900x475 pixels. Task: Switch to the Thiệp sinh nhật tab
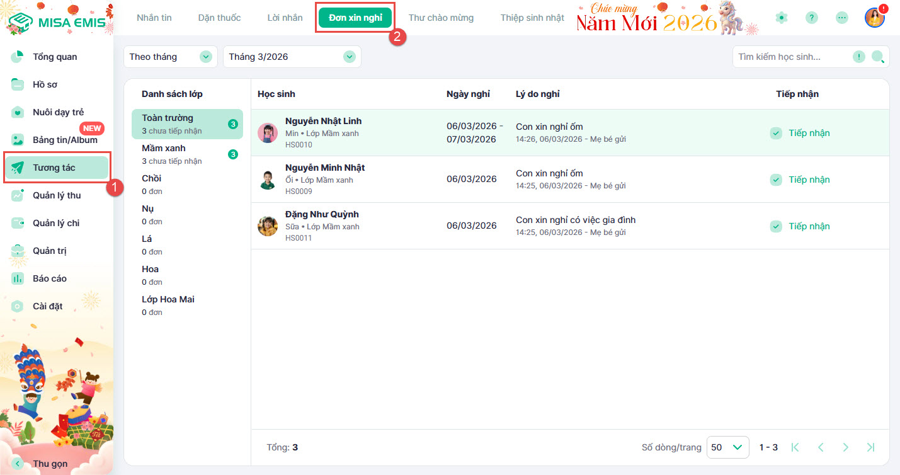[x=532, y=18]
